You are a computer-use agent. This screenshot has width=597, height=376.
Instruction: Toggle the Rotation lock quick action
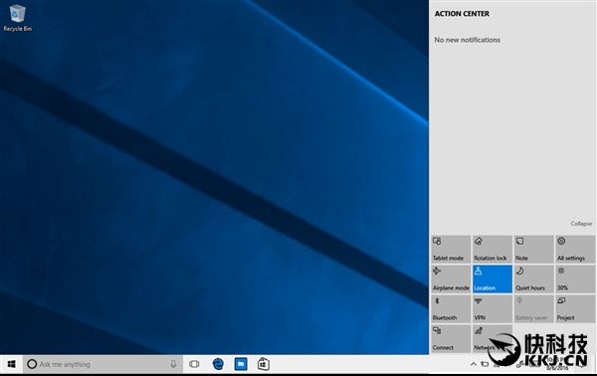coord(493,250)
